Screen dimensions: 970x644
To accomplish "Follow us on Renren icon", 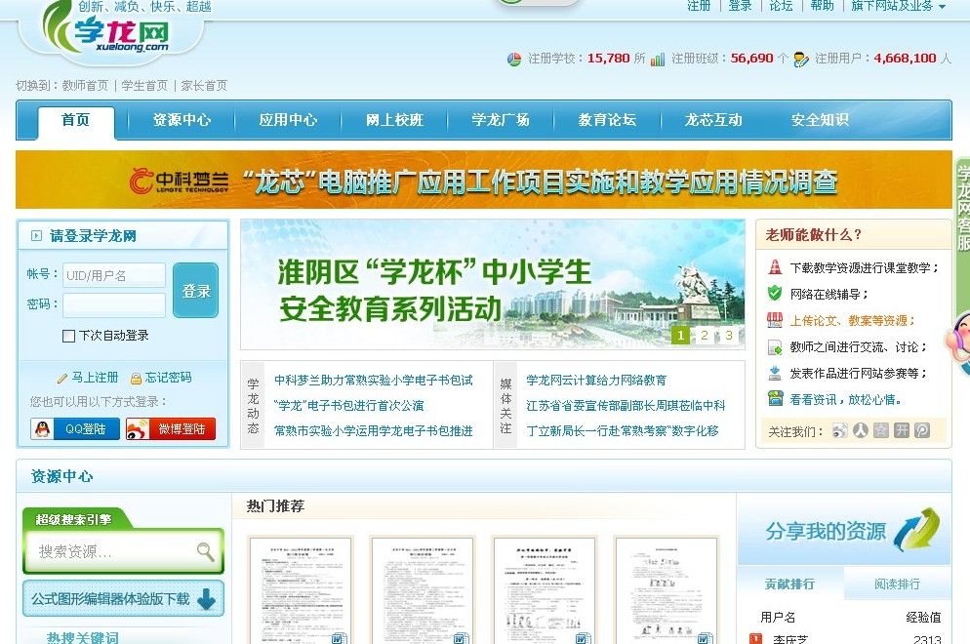I will point(861,430).
